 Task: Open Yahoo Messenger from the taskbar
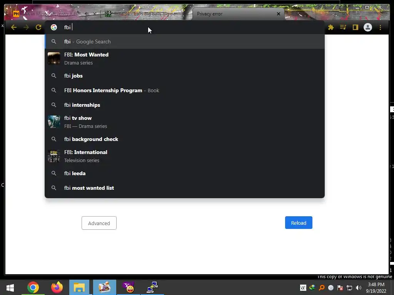point(129,287)
